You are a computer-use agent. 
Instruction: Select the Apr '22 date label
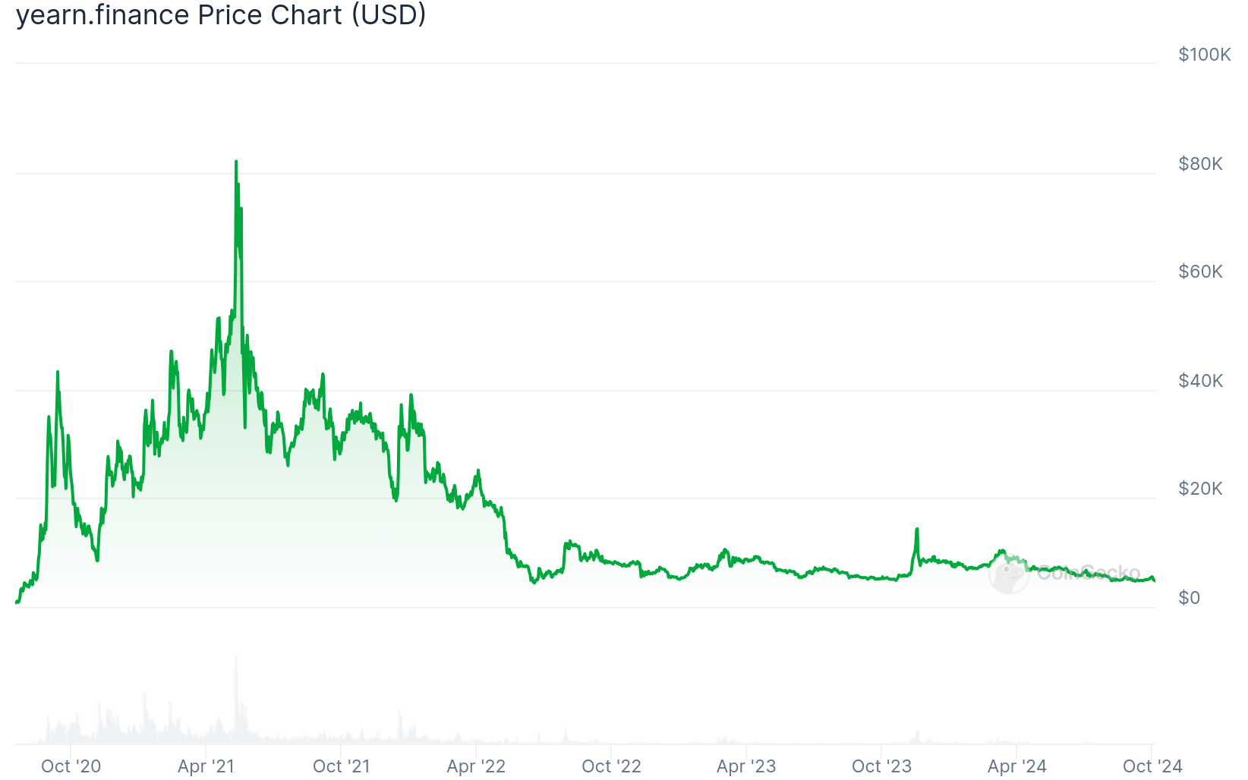click(x=476, y=766)
